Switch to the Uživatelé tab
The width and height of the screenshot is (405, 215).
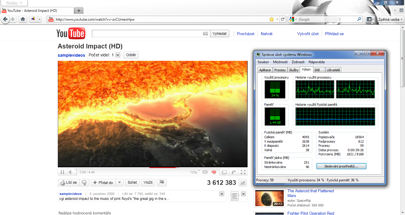pos(333,70)
